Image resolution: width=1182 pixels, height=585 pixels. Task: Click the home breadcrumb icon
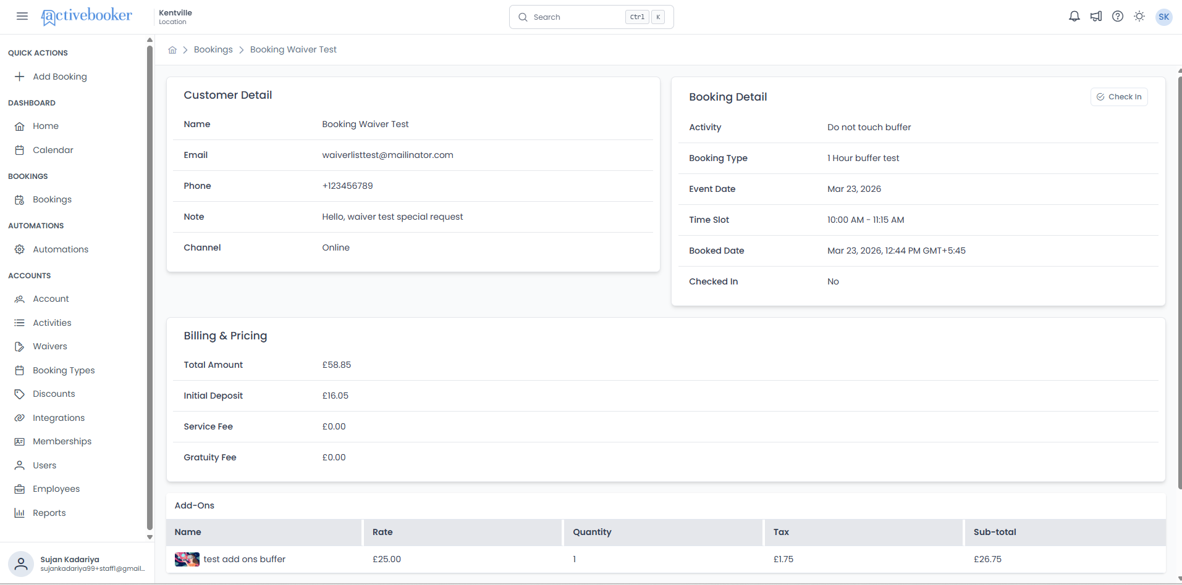(x=172, y=50)
